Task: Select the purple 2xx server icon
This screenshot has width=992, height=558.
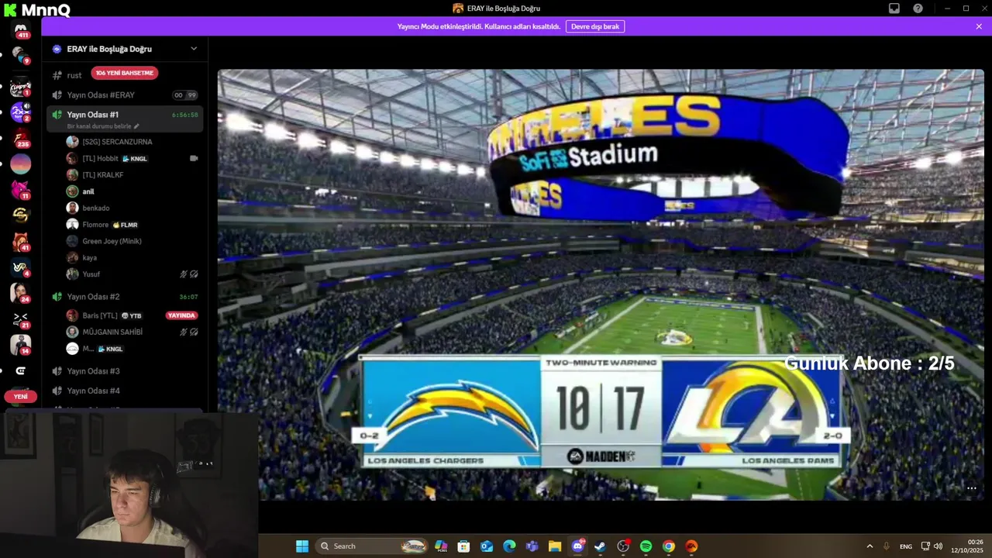Action: tap(20, 112)
